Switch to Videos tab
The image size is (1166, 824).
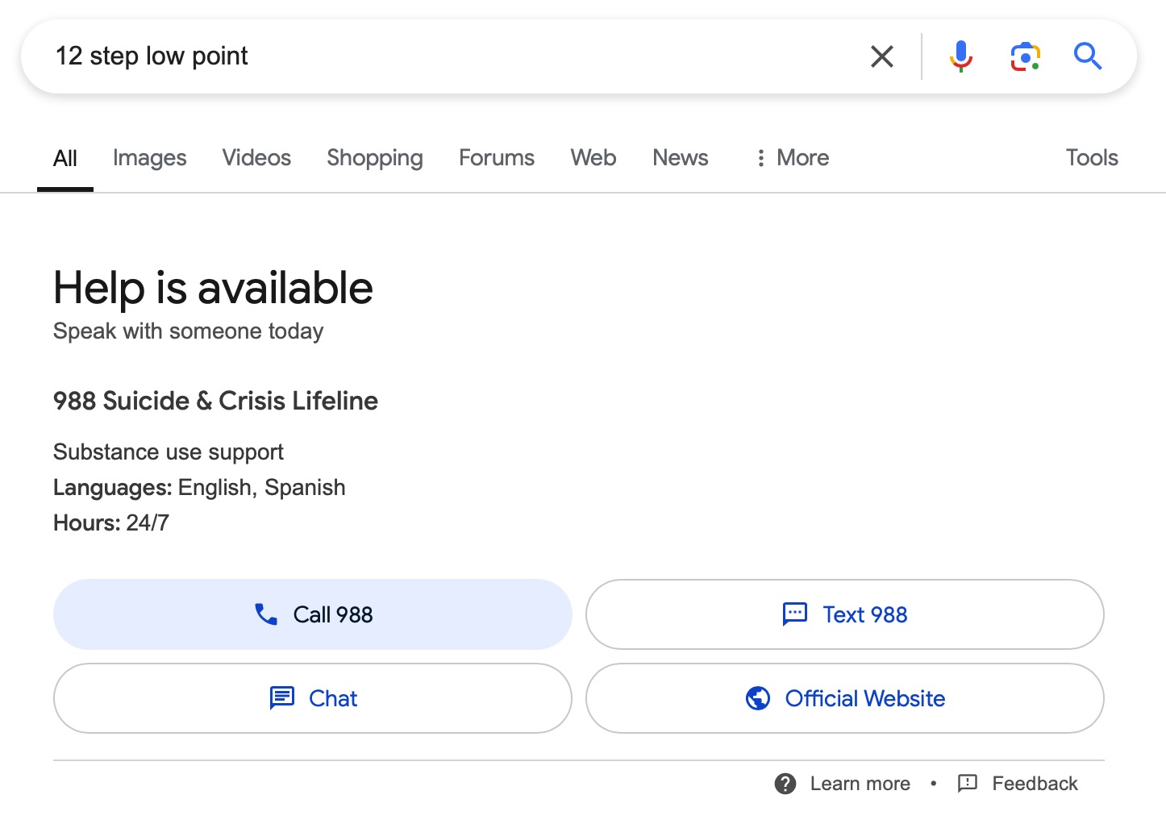256,158
